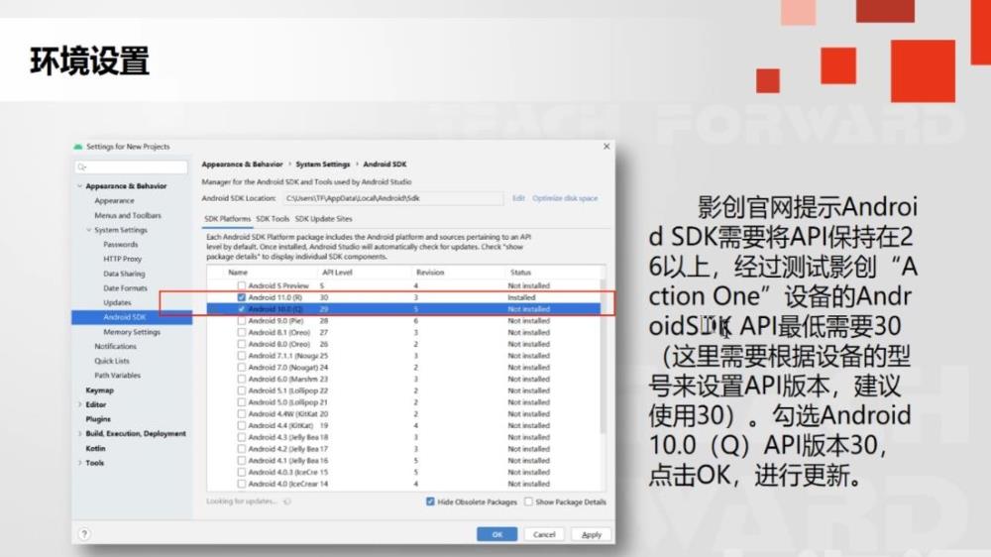Viewport: 991px width, 557px height.
Task: Check the Android 8.1 (Oreo) checkbox
Action: [x=242, y=332]
